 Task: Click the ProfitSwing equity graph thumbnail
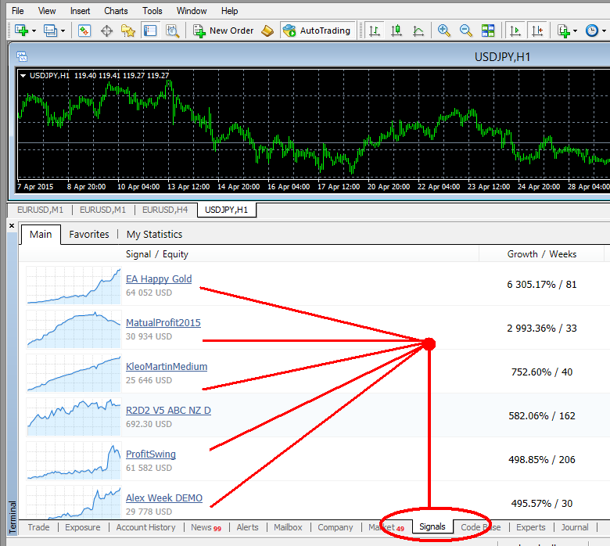click(74, 461)
